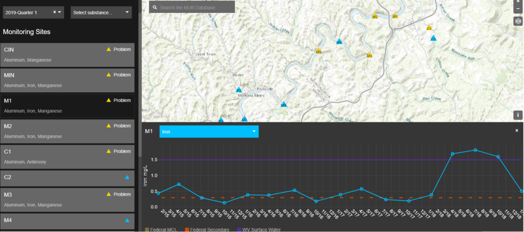Click the MIN problem warning triangle
Screen dimensions: 524x232
point(108,75)
